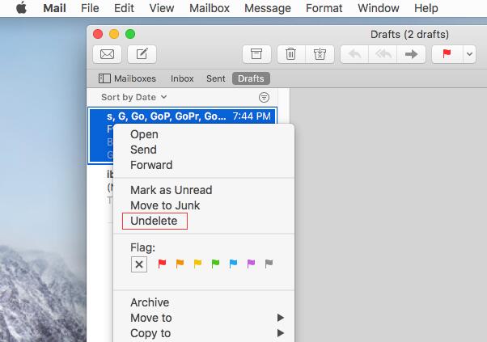Click the Reply arrow icon

354,54
